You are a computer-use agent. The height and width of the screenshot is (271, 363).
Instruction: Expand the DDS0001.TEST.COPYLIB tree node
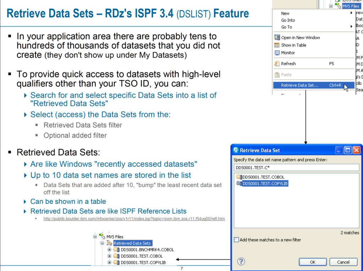(x=110, y=262)
